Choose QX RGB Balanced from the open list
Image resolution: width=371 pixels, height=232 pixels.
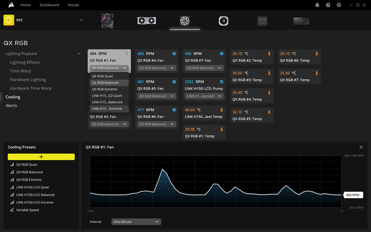point(109,83)
